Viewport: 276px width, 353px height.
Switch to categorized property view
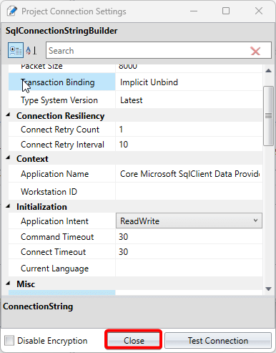pos(16,50)
